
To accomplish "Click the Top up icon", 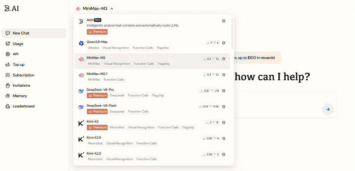I will 8,64.
